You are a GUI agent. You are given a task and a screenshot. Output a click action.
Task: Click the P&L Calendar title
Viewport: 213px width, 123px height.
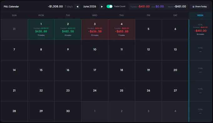[11, 7]
